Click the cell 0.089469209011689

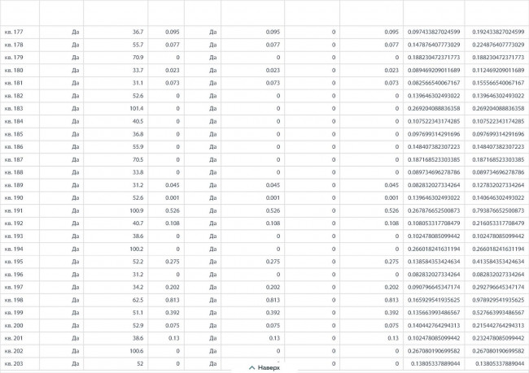434,71
